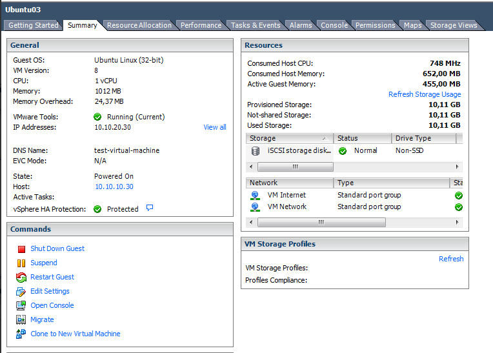Image resolution: width=493 pixels, height=353 pixels.
Task: Open the Permissions tab
Action: point(375,25)
